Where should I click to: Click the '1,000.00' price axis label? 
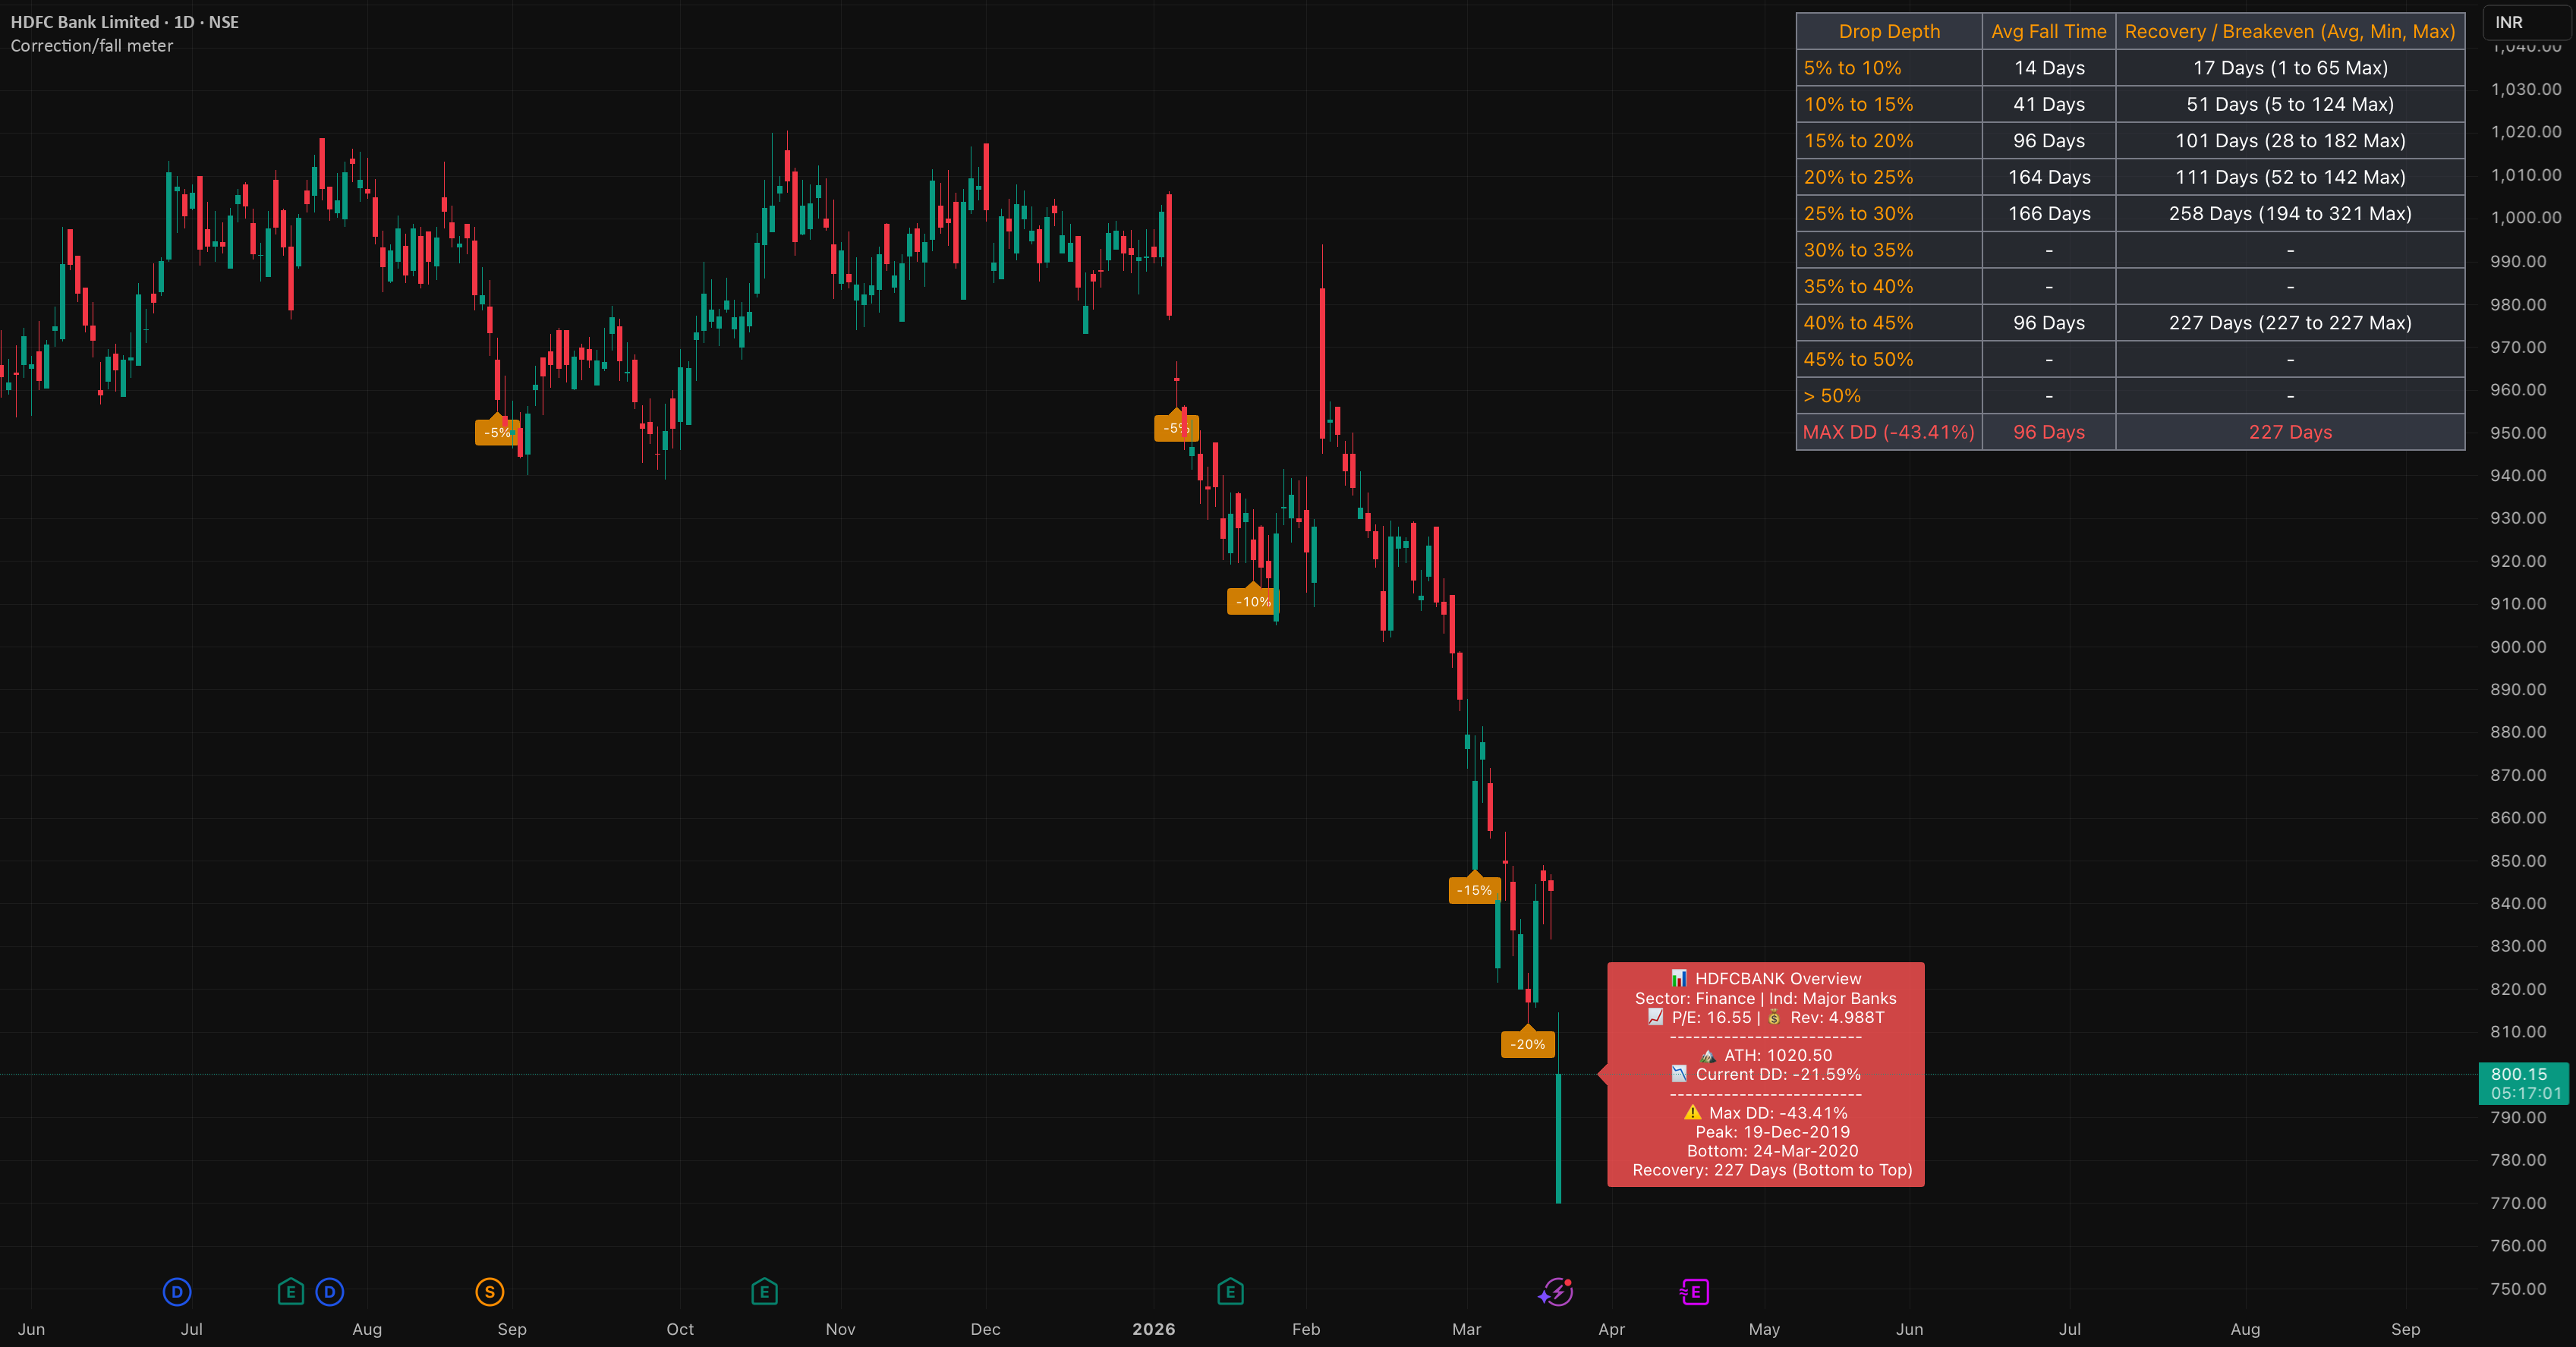tap(2526, 218)
